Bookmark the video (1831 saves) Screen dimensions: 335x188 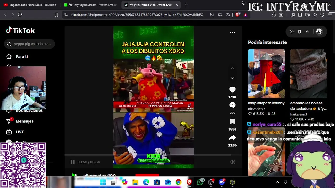coord(233,122)
